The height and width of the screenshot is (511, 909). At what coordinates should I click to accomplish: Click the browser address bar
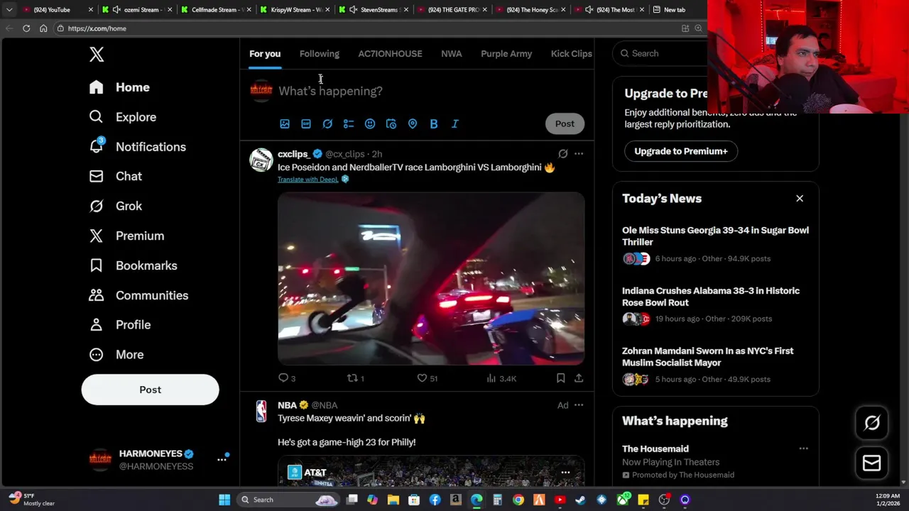coord(366,28)
